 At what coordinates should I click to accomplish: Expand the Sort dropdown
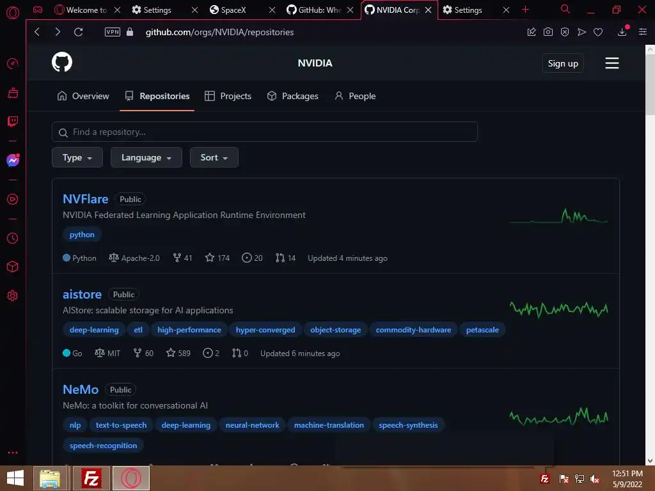214,157
